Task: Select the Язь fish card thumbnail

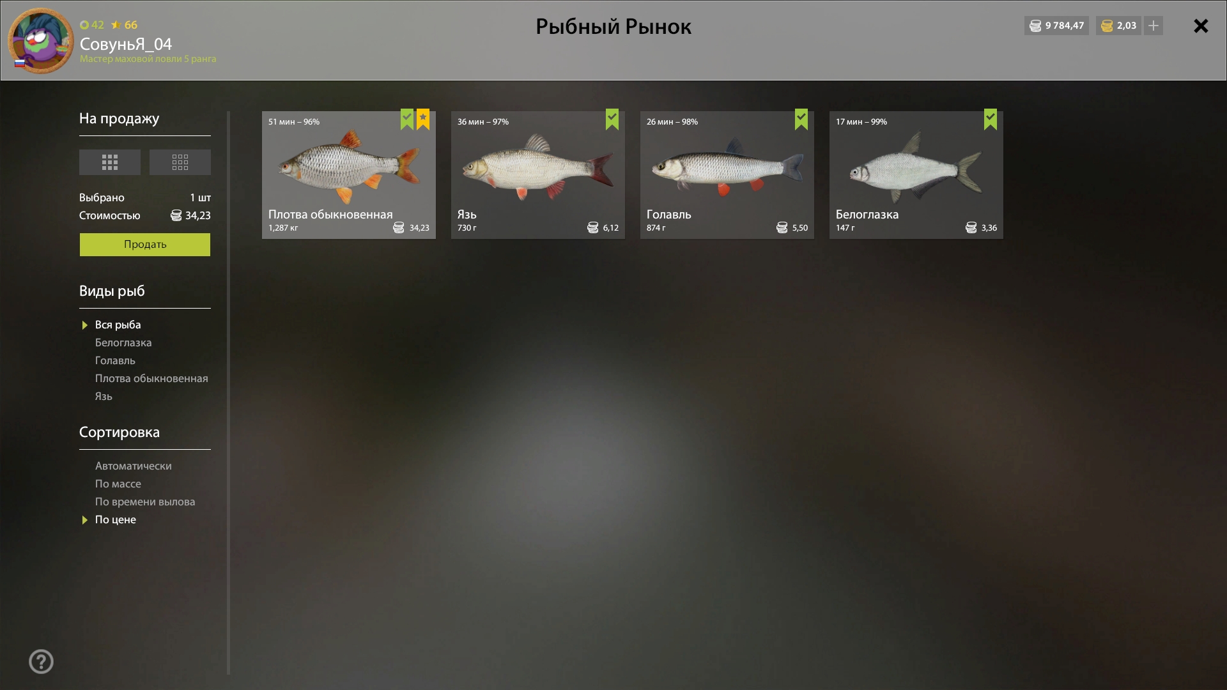Action: (538, 175)
